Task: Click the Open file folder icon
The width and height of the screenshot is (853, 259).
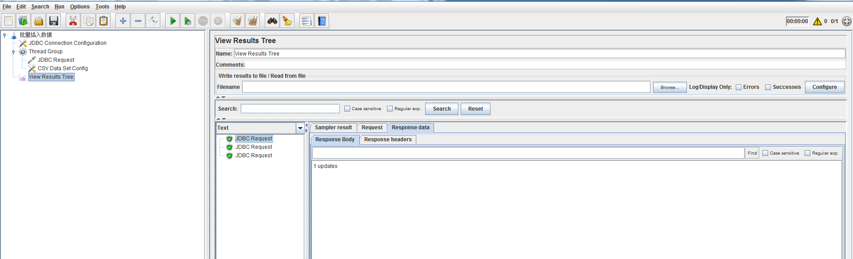Action: tap(39, 21)
